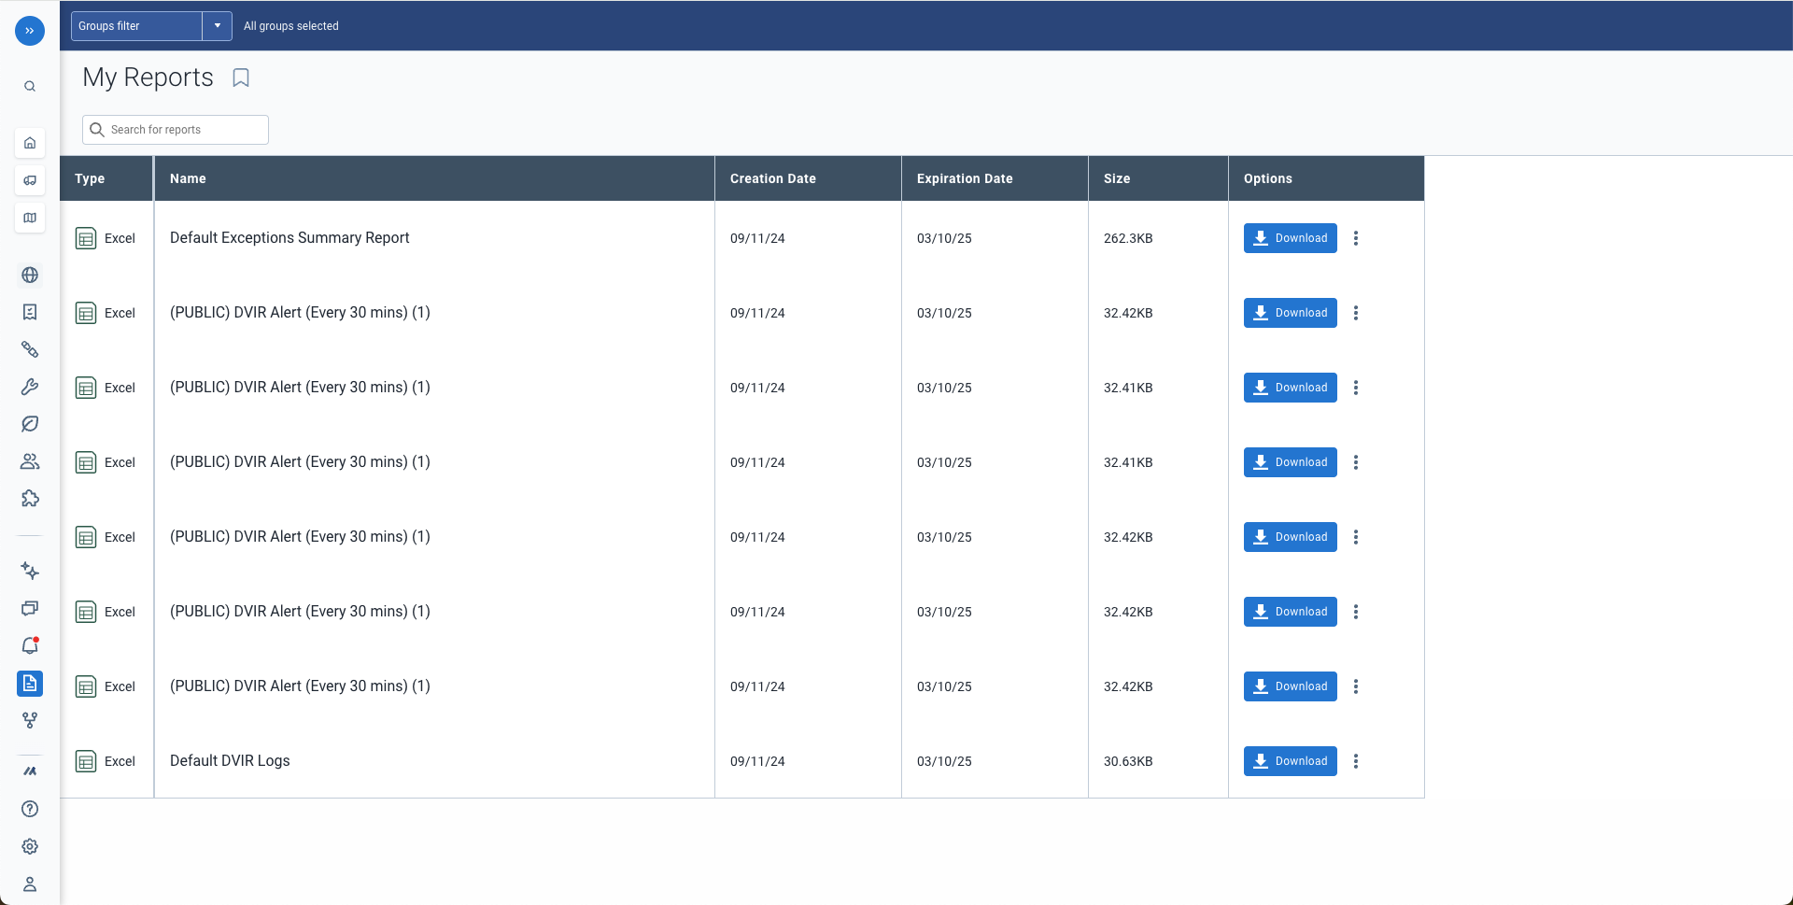This screenshot has width=1793, height=905.
Task: Collapse the sidebar with the double-chevron button
Action: (29, 31)
